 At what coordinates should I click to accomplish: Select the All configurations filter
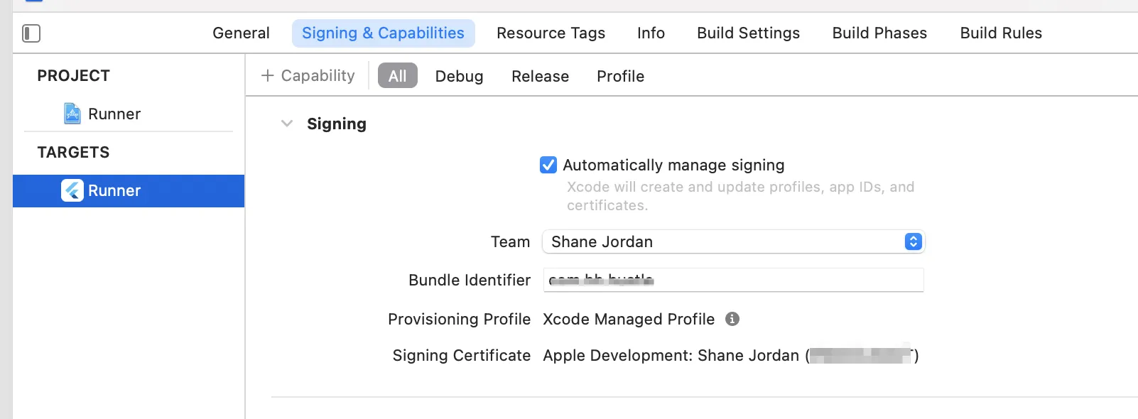click(397, 76)
